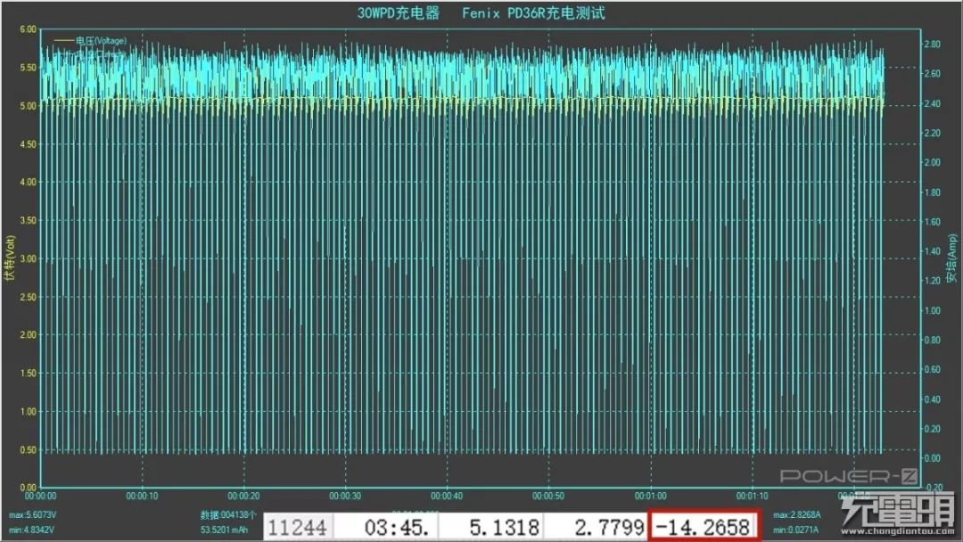Click the 2.7799 current reading field
The width and height of the screenshot is (963, 542).
(596, 527)
